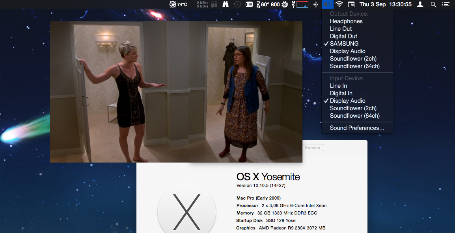This screenshot has width=455, height=233.
Task: Click the version 10.10.5 (14F27) text
Action: pyautogui.click(x=261, y=185)
